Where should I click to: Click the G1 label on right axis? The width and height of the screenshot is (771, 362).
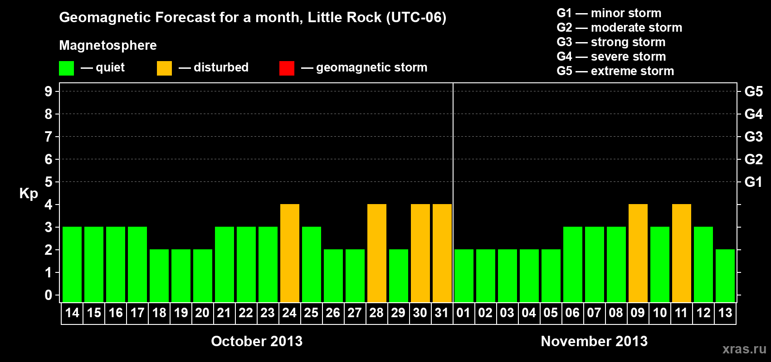753,182
